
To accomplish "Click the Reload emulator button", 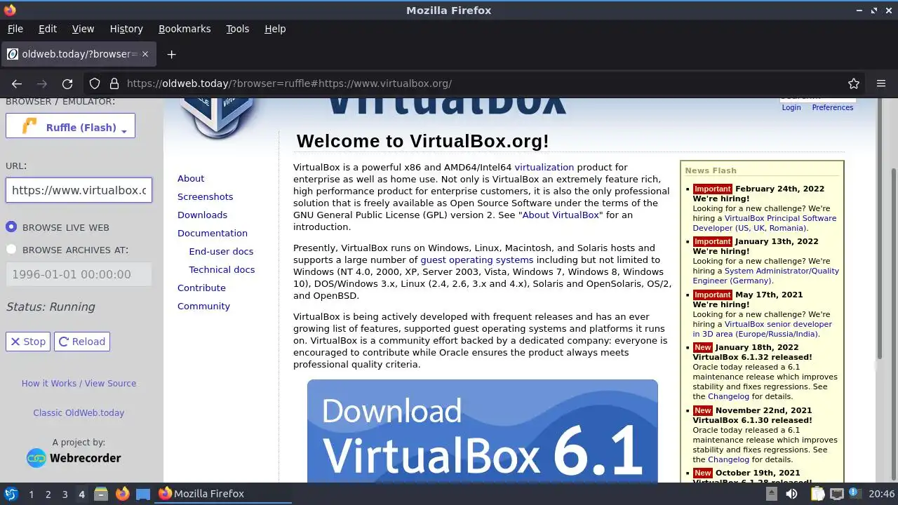I will (82, 342).
